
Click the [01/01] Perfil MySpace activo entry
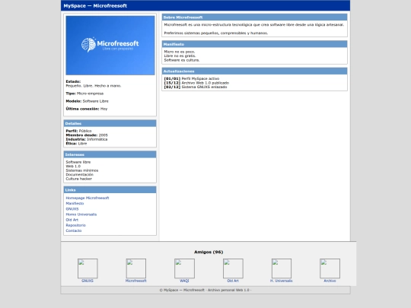192,78
